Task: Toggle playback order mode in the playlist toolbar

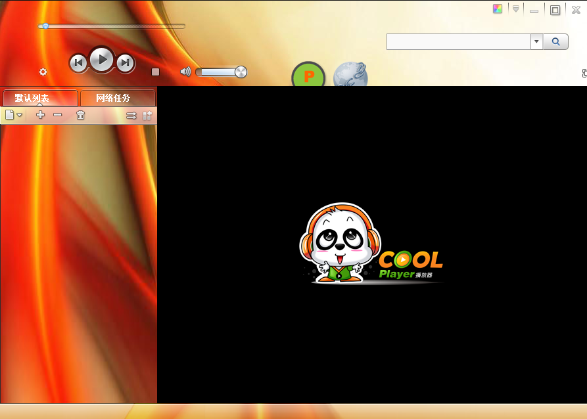Action: (x=131, y=116)
